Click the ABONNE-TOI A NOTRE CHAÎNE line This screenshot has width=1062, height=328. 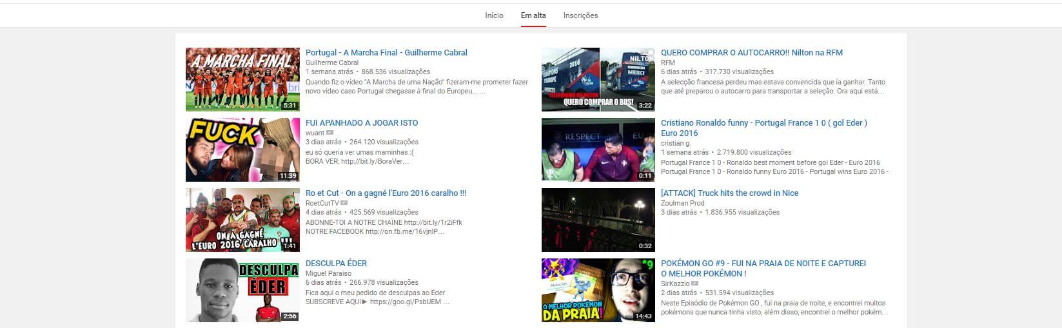pyautogui.click(x=384, y=223)
